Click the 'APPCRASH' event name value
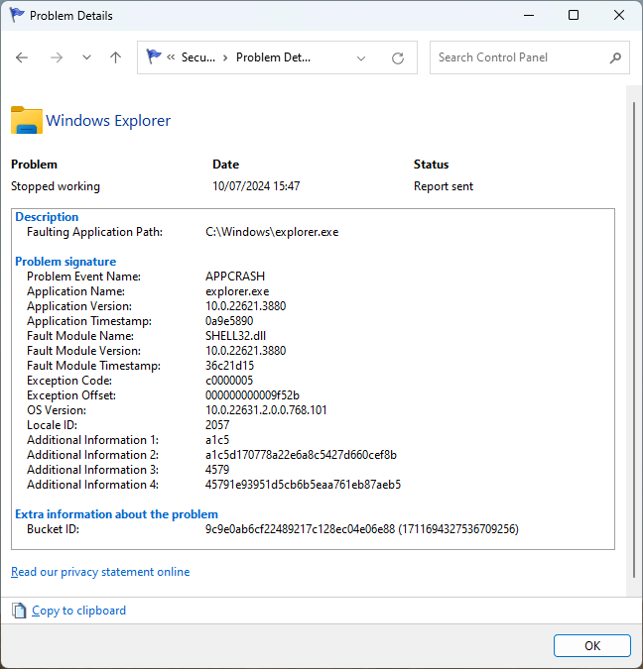This screenshot has height=669, width=643. [235, 277]
